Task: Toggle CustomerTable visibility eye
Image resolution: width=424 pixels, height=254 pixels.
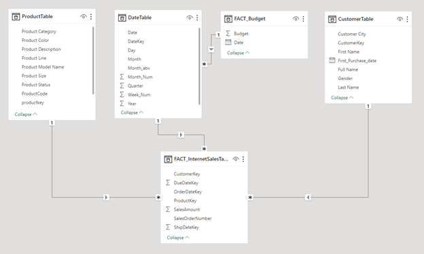Action: [x=400, y=19]
